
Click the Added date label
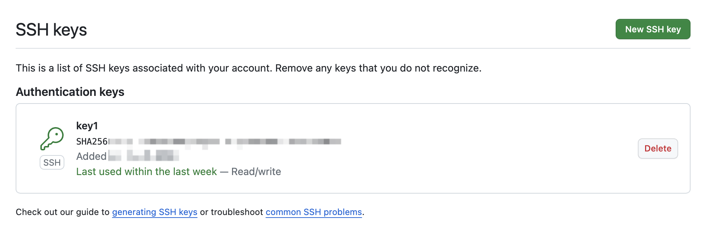[91, 157]
